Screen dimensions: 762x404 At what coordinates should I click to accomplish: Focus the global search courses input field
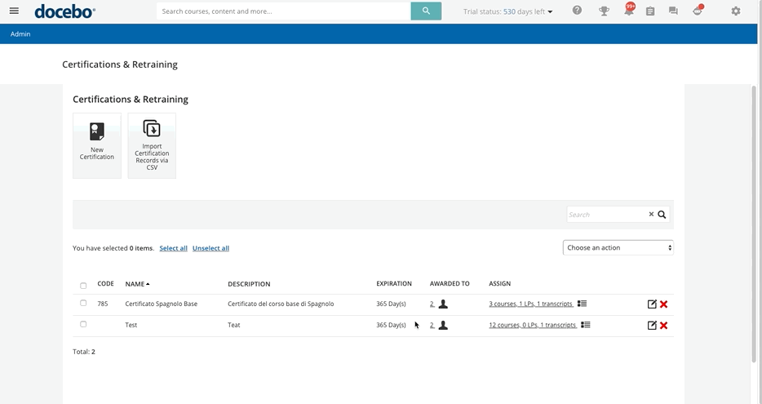(283, 11)
